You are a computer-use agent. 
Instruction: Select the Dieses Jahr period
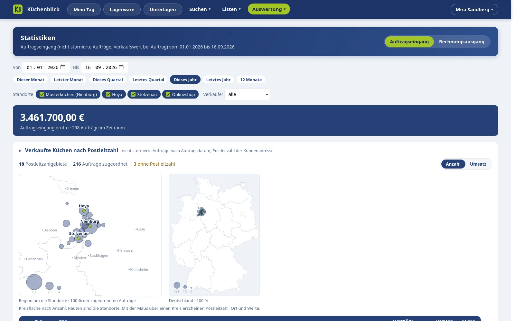coord(185,80)
